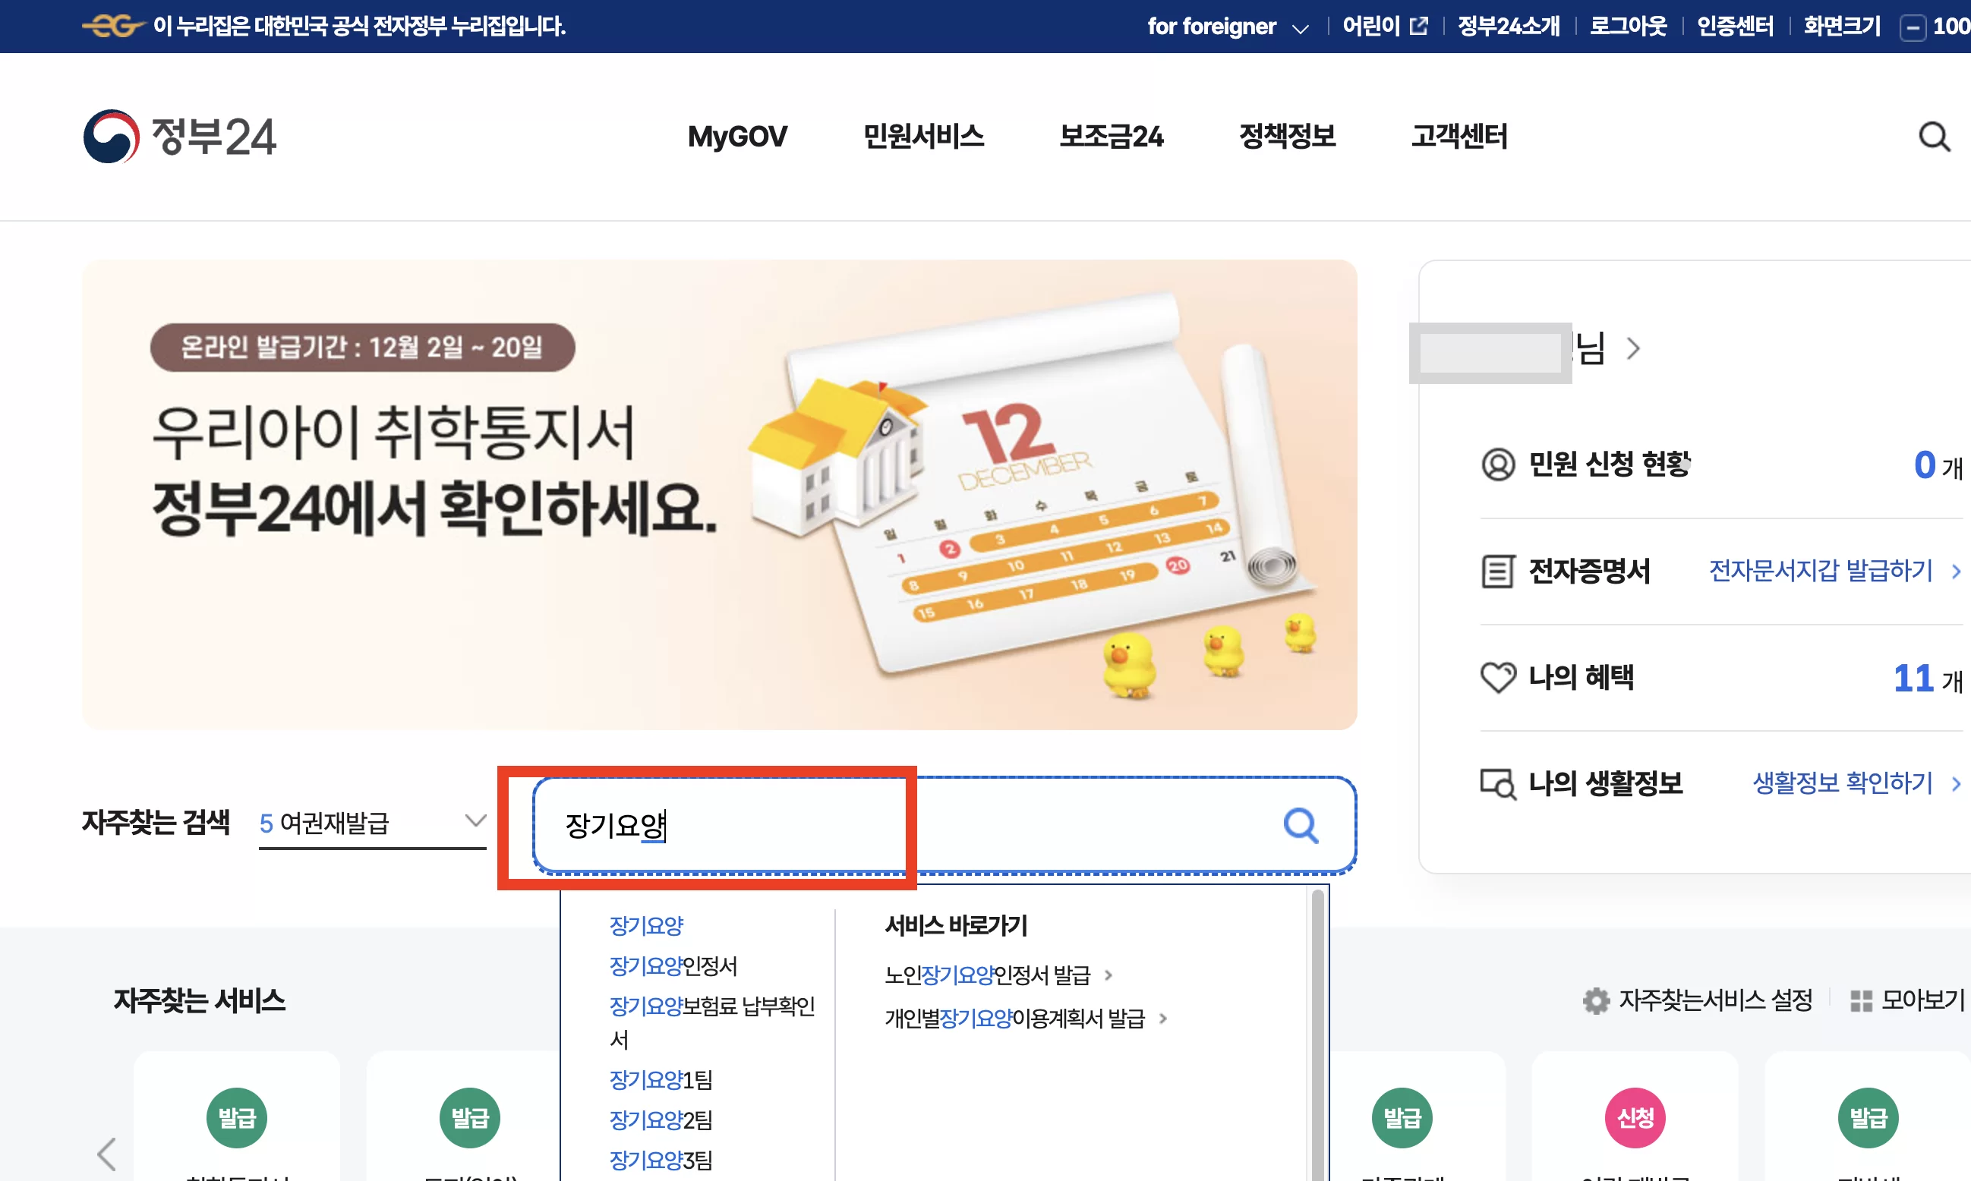
Task: Click arrow beside 노인장기요양인정서 발급
Action: 1108,975
